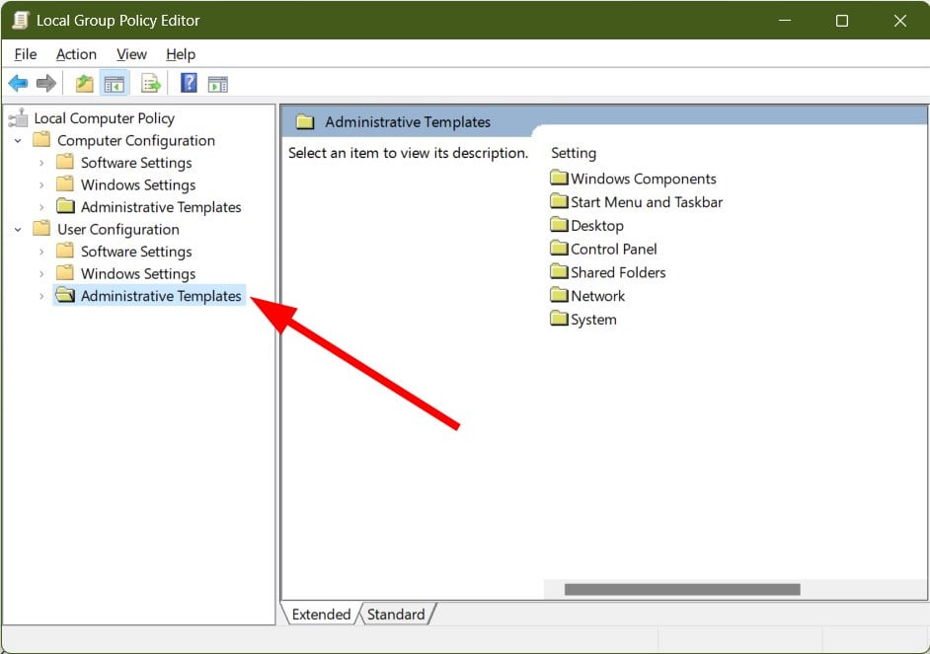This screenshot has width=930, height=654.
Task: Select Administrative Templates label under Computer Configuration
Action: 161,207
